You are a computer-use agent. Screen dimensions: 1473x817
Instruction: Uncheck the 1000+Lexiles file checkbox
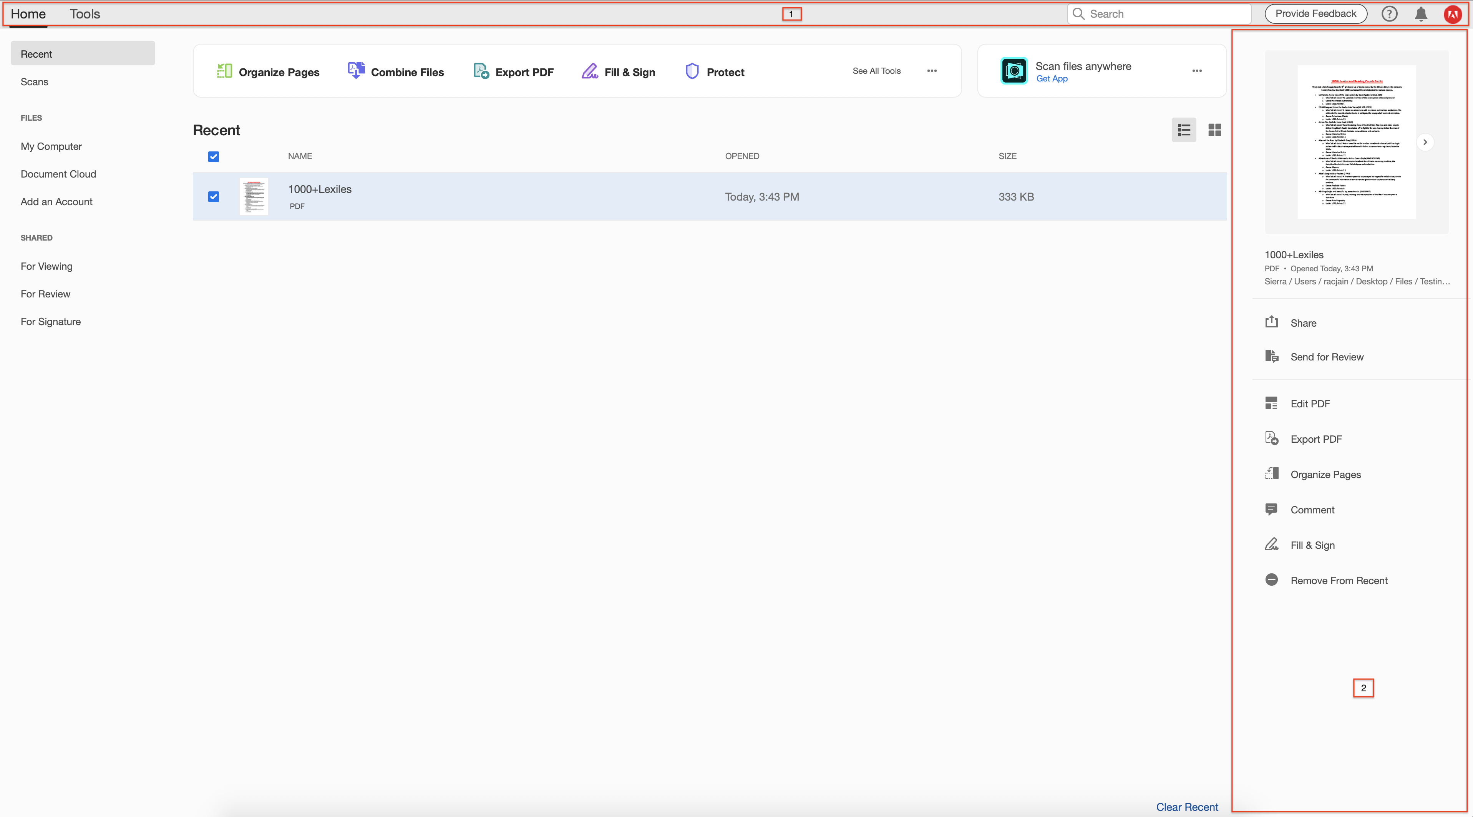(213, 196)
